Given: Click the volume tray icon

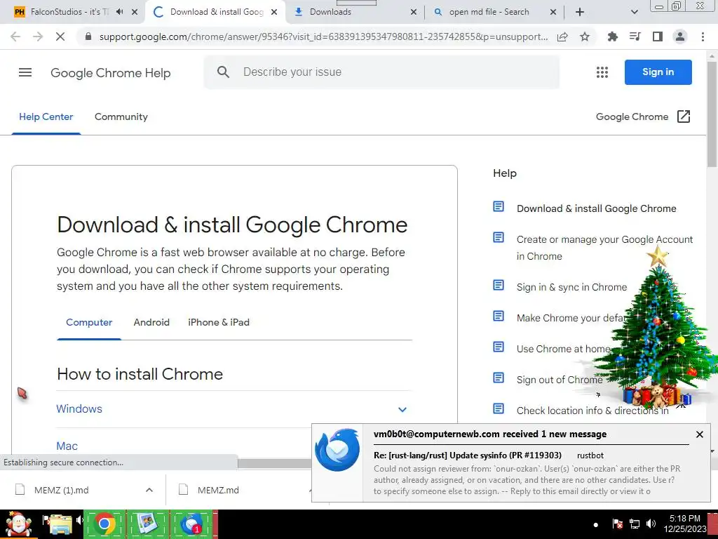Looking at the screenshot, I should [651, 524].
